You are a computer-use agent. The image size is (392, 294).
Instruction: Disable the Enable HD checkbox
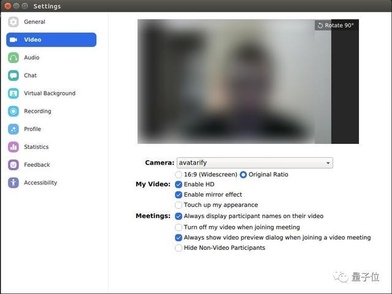pyautogui.click(x=178, y=184)
